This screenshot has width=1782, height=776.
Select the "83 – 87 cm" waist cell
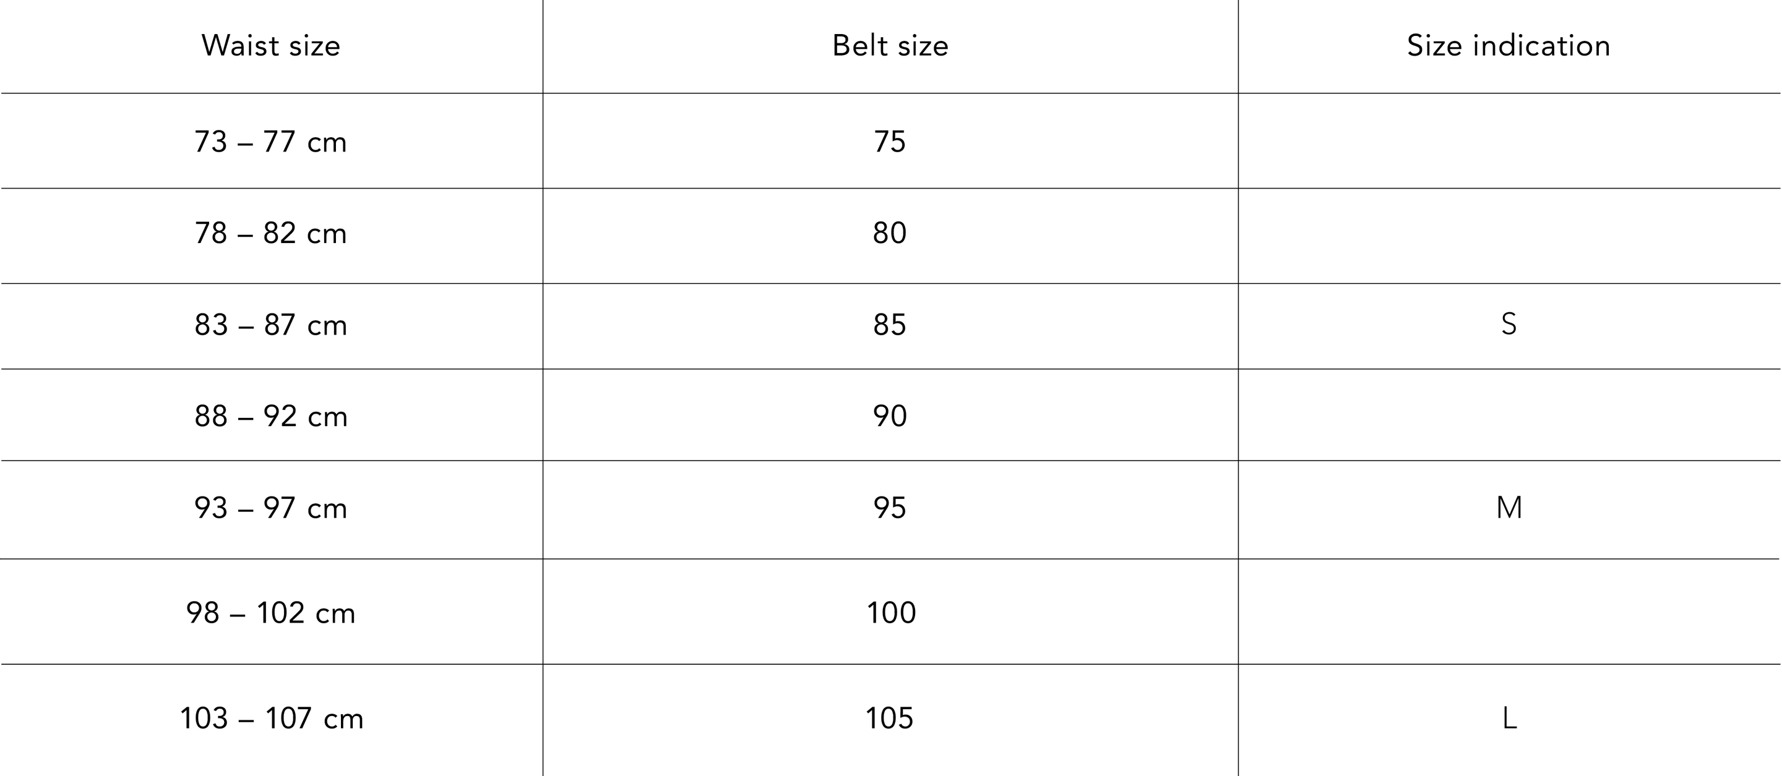point(270,325)
